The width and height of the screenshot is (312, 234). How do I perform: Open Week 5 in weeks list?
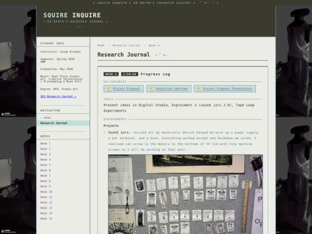pyautogui.click(x=46, y=165)
